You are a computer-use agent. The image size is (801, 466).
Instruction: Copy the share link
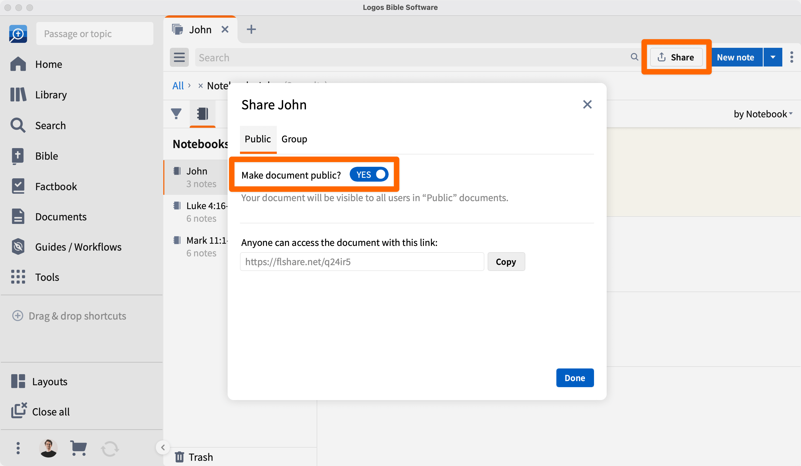(x=506, y=262)
